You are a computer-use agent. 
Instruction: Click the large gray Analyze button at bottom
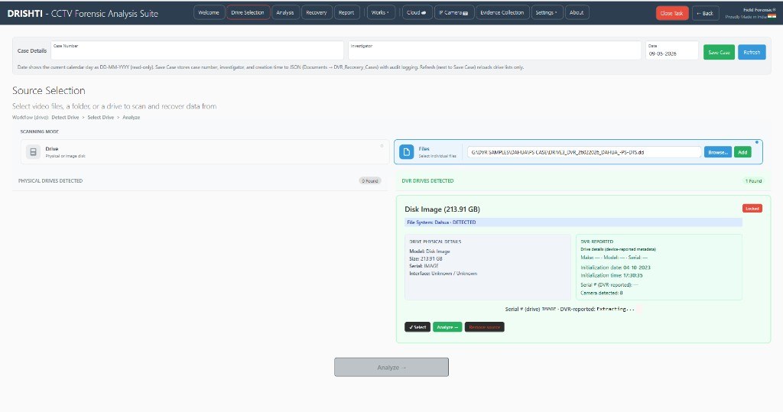(391, 367)
